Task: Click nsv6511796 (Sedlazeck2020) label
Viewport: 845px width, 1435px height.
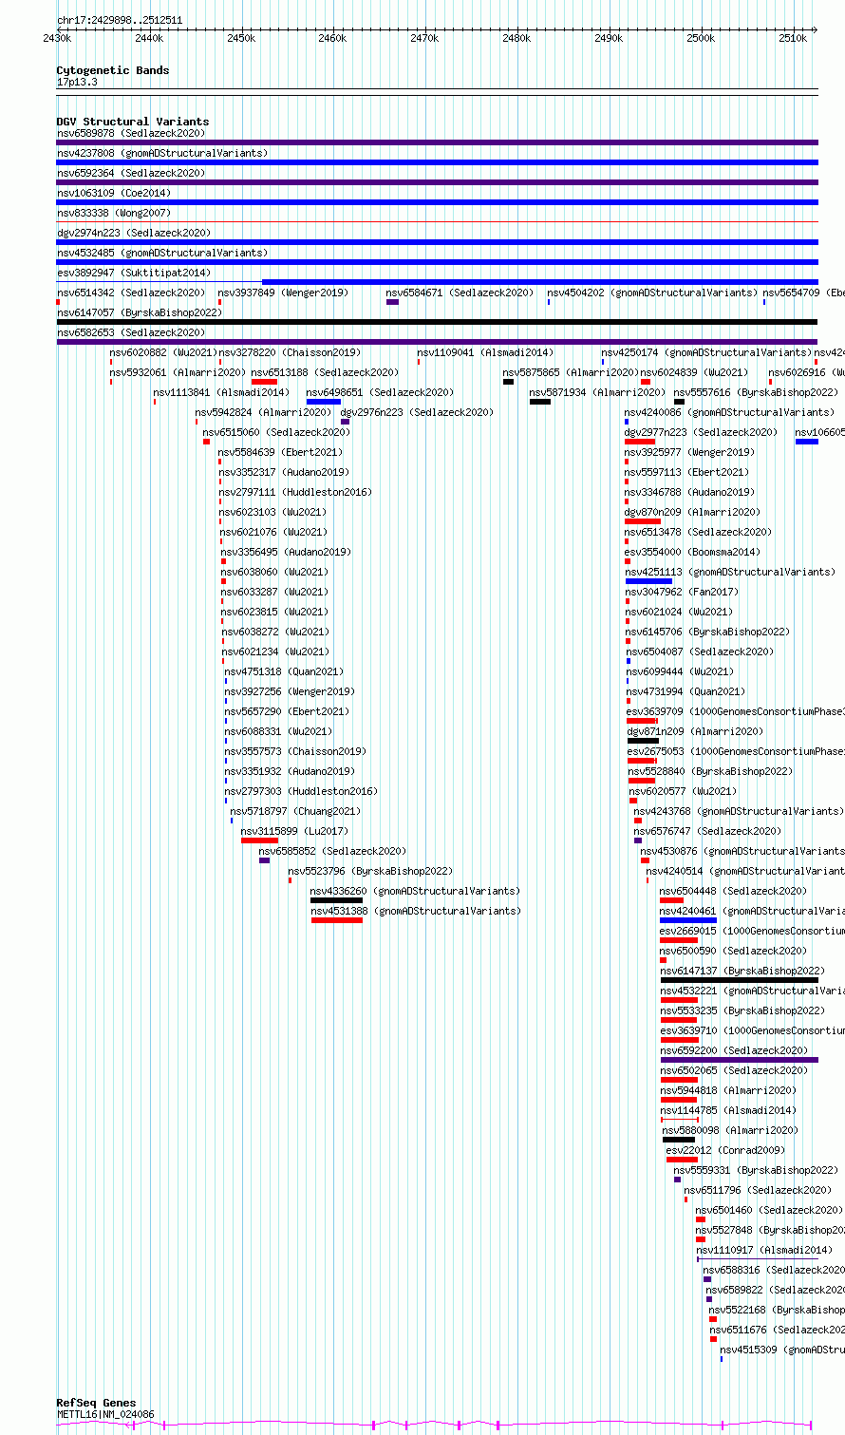Action: click(x=759, y=1190)
